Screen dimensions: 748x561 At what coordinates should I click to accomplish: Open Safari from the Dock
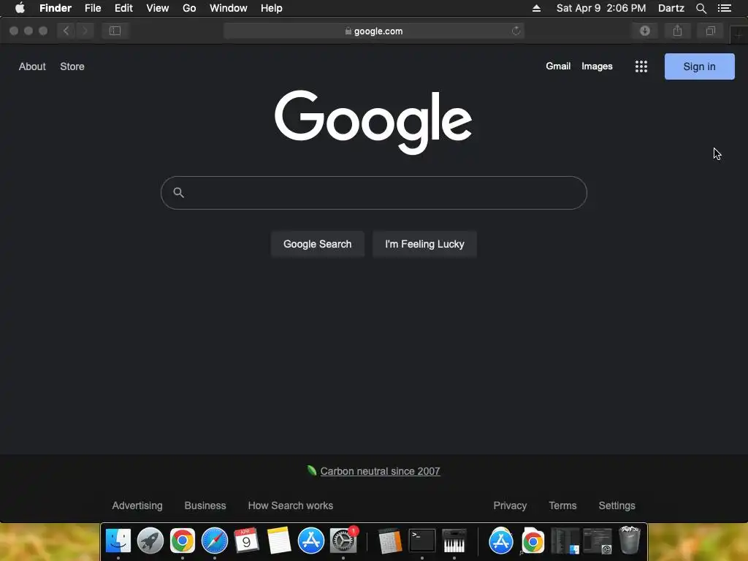point(215,541)
